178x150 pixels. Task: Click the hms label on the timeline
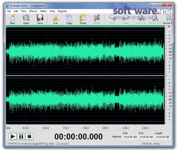[x=8, y=128]
